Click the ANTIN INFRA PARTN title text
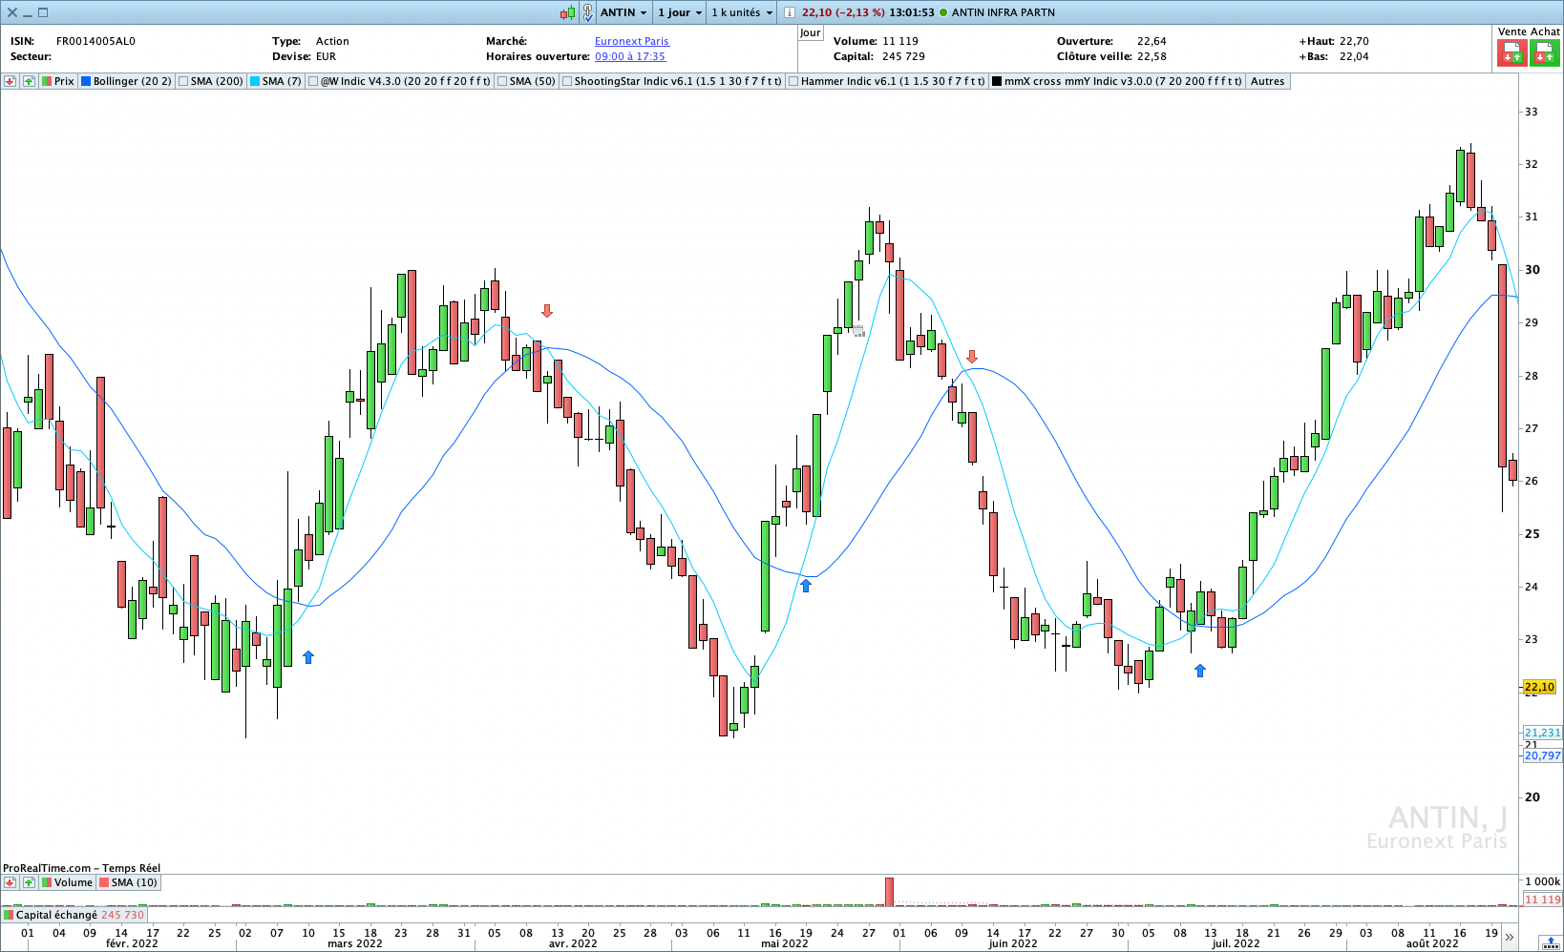The width and height of the screenshot is (1564, 952). point(1004,12)
